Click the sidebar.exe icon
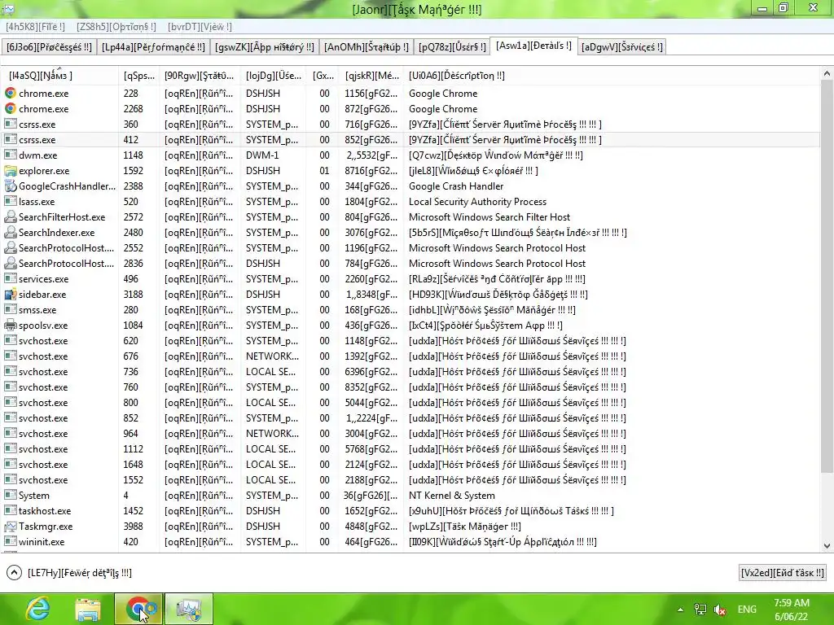The height and width of the screenshot is (625, 834). pyautogui.click(x=10, y=294)
